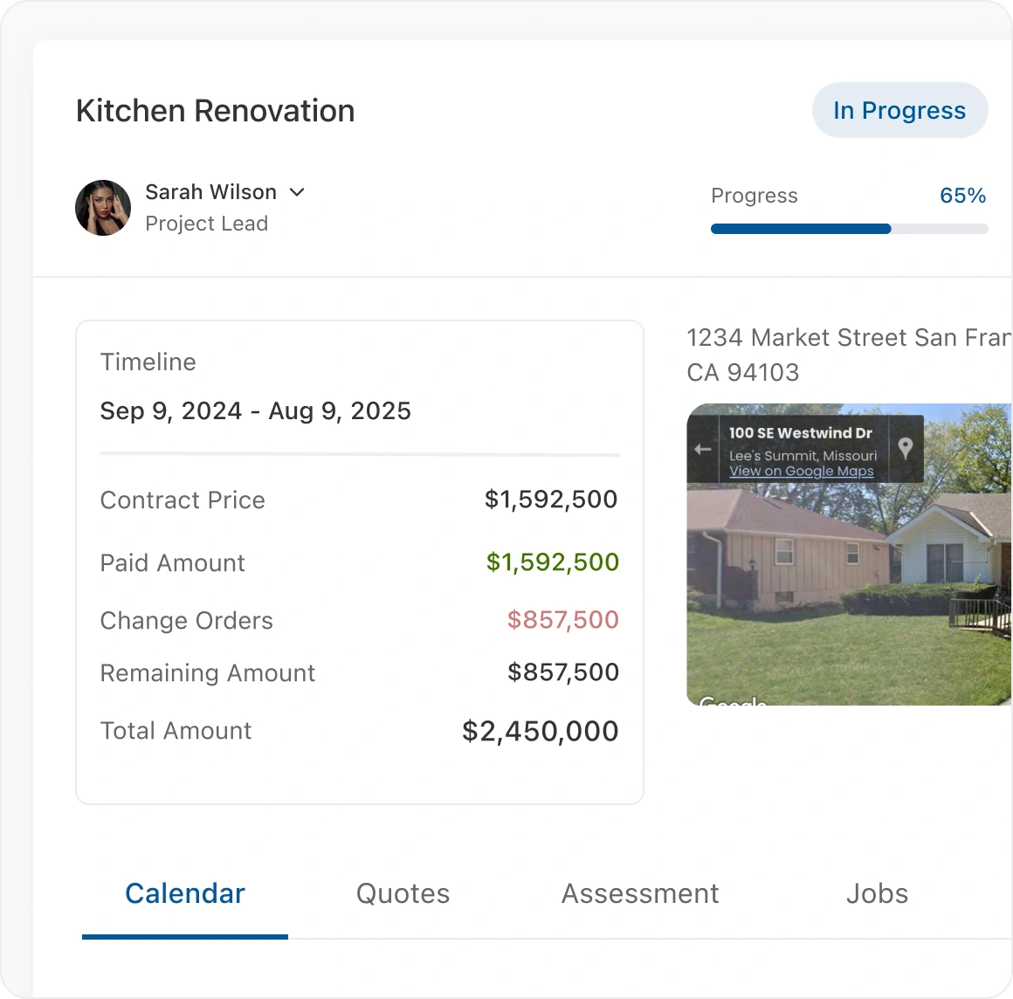This screenshot has height=999, width=1013.
Task: Select the Assessment tab
Action: 640,893
